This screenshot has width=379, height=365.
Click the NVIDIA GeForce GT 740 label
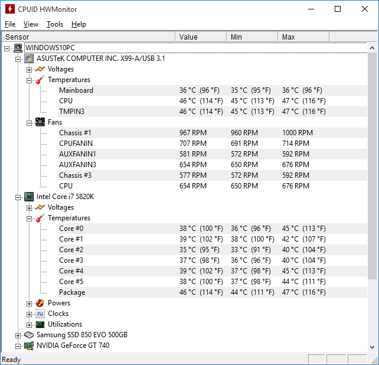point(73,346)
